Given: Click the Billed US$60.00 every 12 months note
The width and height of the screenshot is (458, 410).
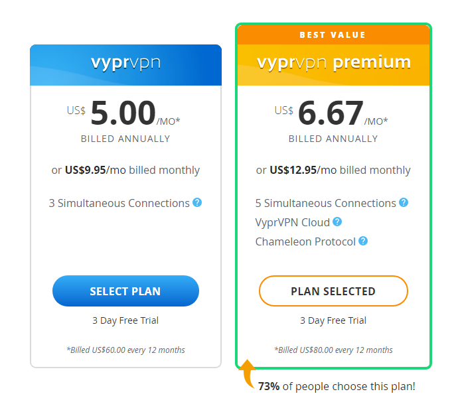Looking at the screenshot, I should coord(125,350).
